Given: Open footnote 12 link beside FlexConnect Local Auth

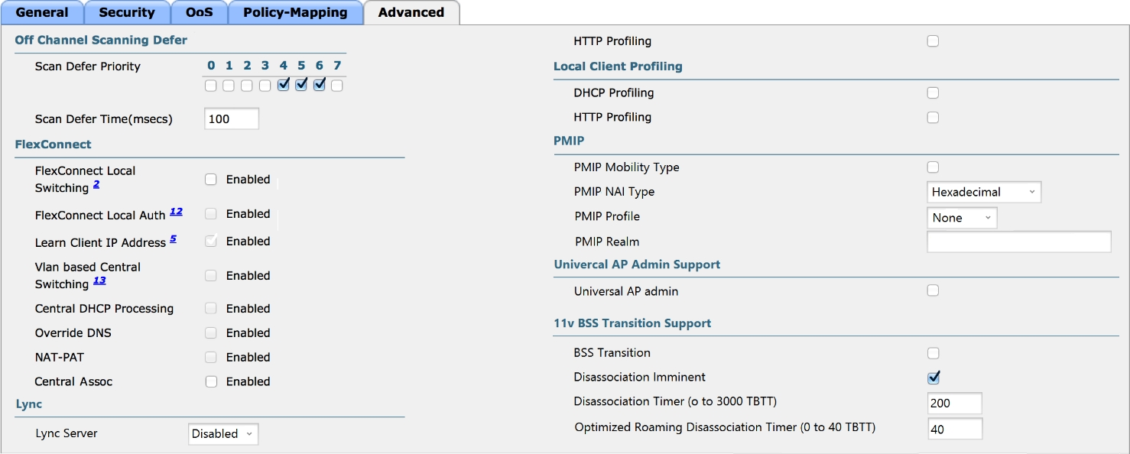Looking at the screenshot, I should 176,212.
